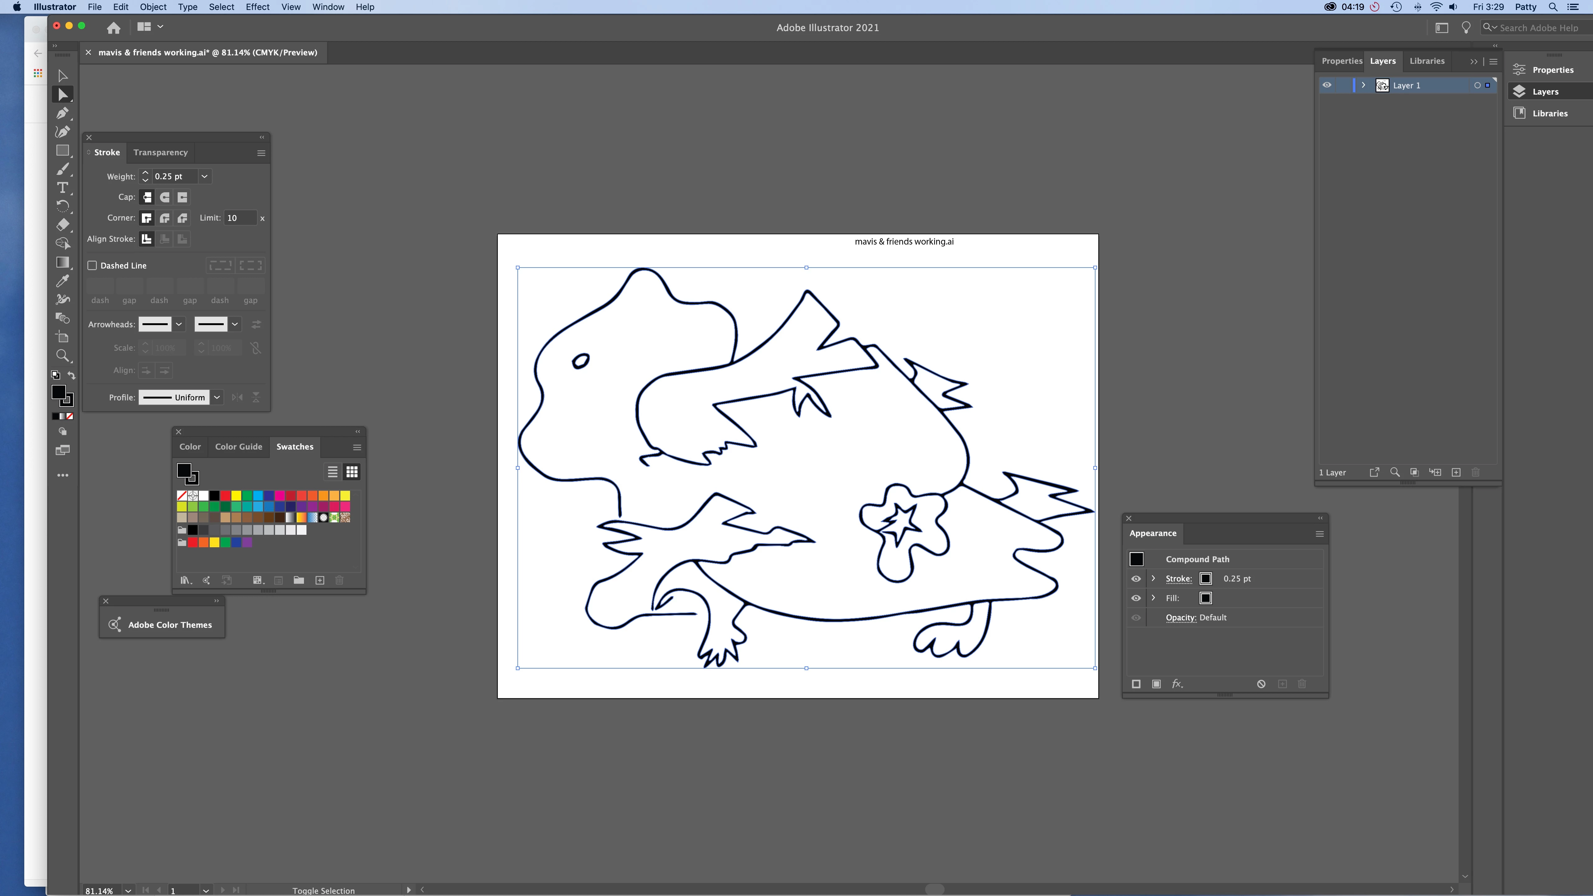Select the round cap option
The width and height of the screenshot is (1593, 896).
[x=165, y=197]
